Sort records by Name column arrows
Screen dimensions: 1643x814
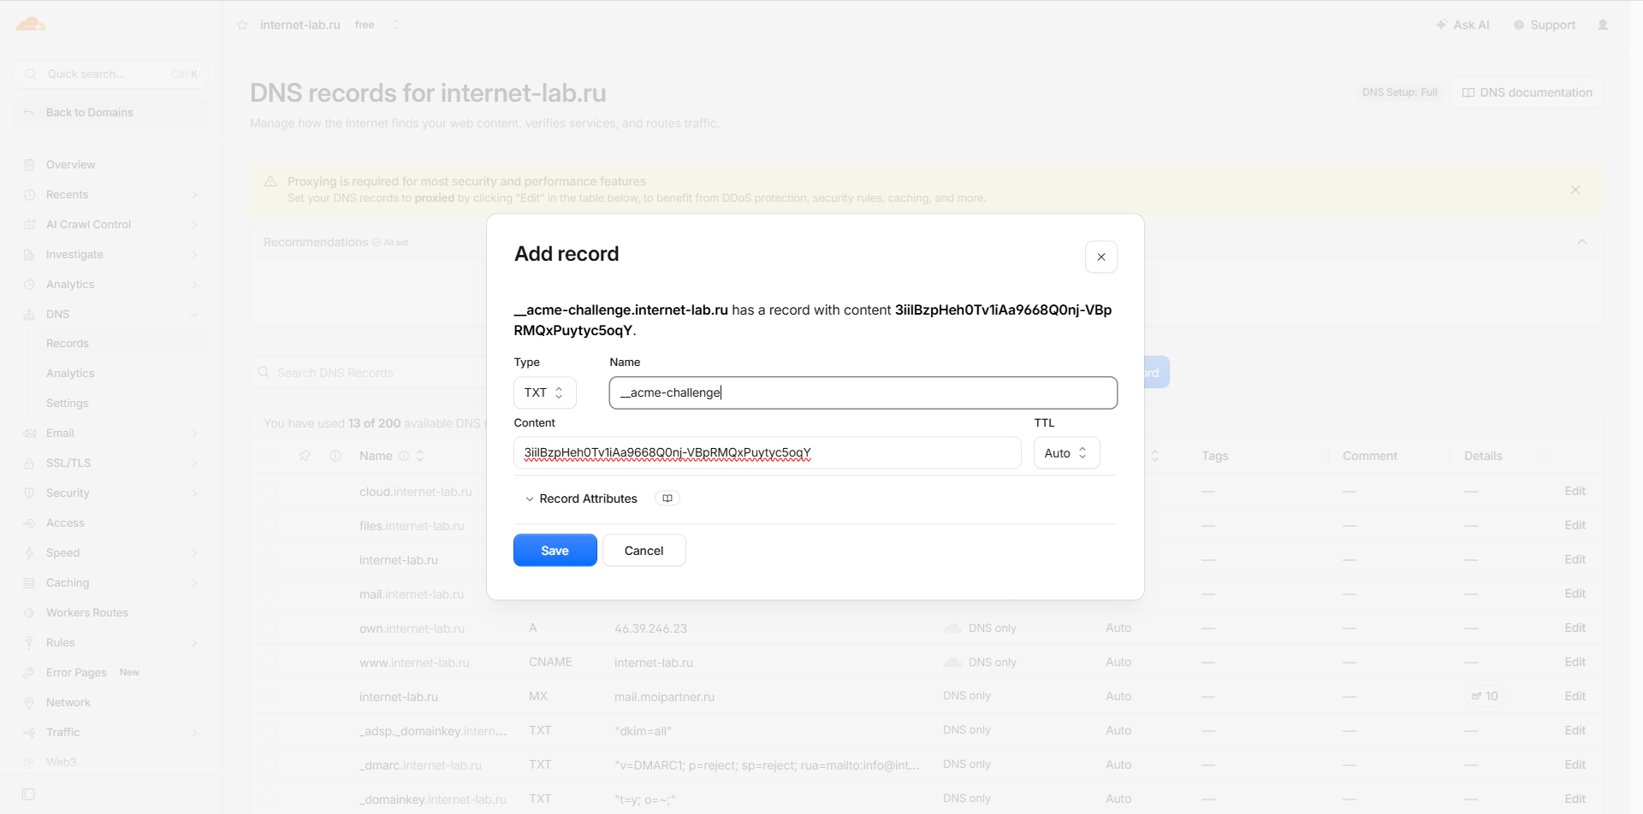click(420, 456)
